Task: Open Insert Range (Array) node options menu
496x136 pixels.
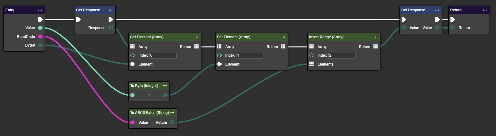Action: [375, 37]
